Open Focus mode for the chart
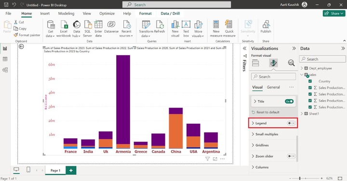 [x=215, y=159]
